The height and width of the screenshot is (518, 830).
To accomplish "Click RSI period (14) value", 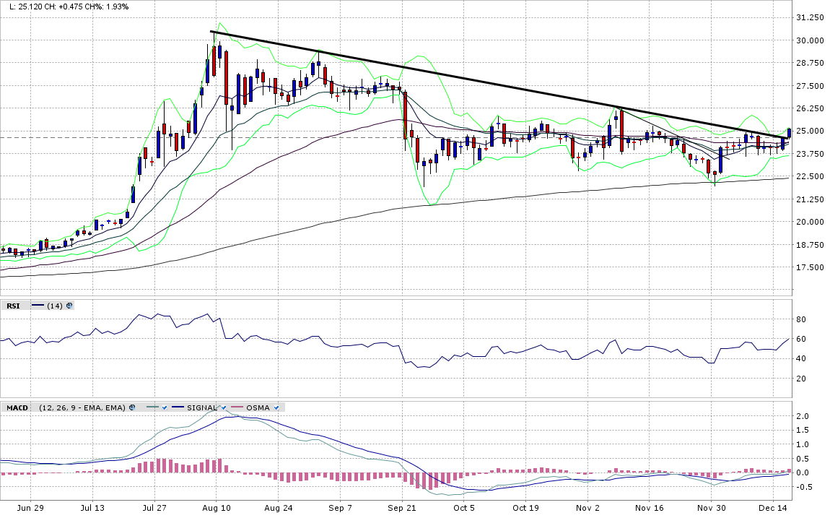I will click(x=55, y=306).
